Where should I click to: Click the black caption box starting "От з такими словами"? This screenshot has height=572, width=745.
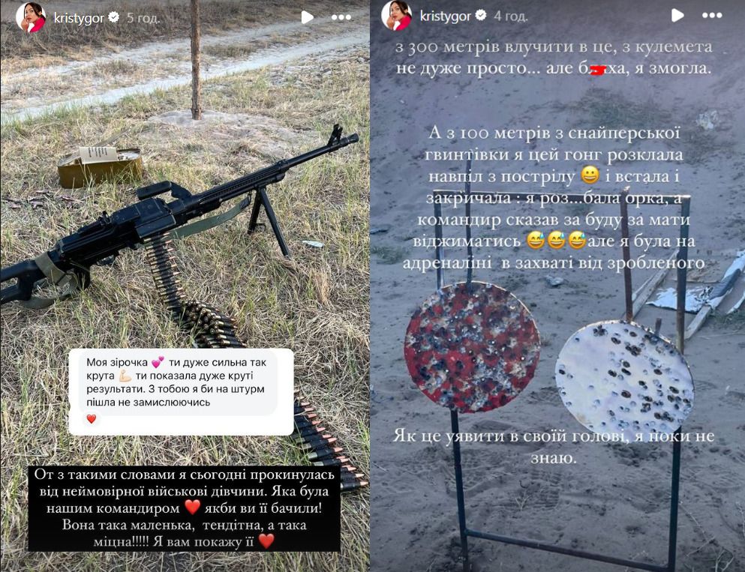pyautogui.click(x=185, y=509)
